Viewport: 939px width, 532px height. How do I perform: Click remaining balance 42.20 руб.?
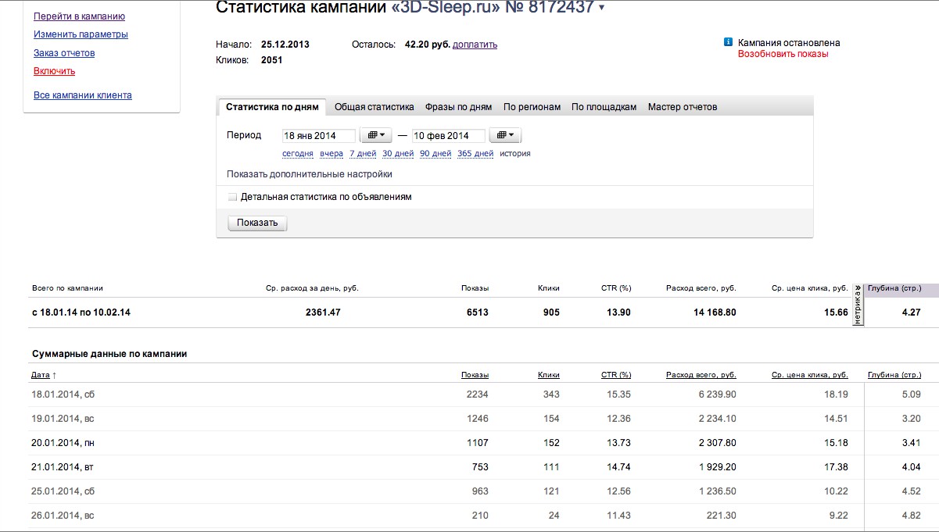tap(427, 45)
